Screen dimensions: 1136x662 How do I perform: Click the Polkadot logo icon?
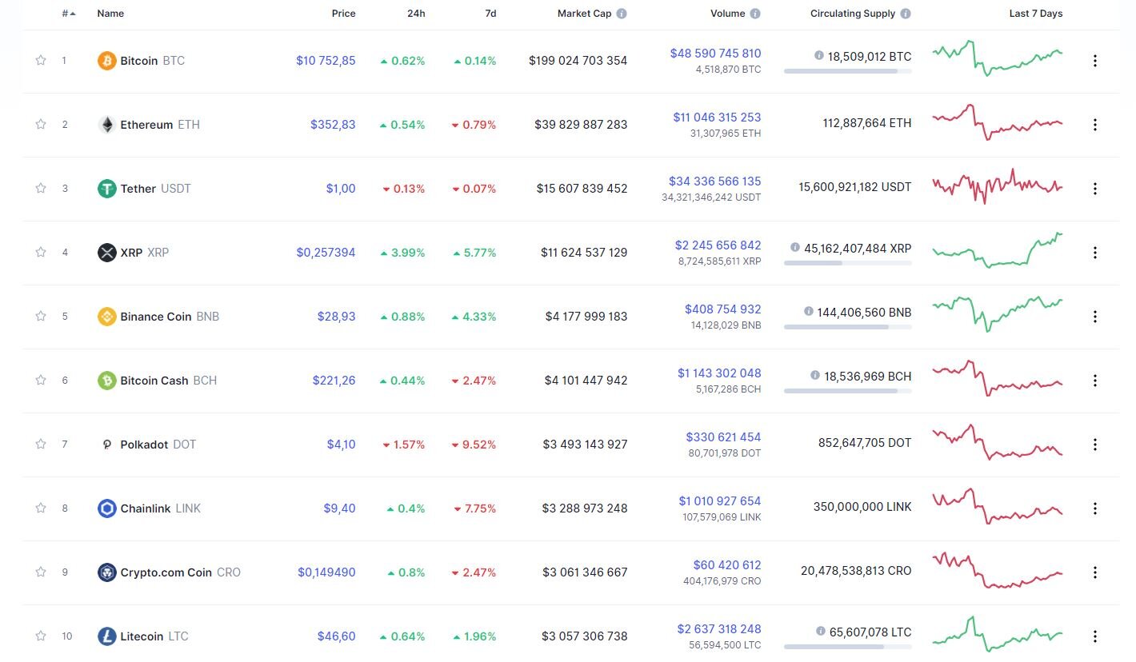[x=106, y=445]
